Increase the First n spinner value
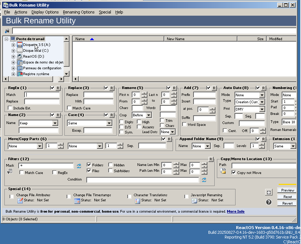 (x=144, y=93)
